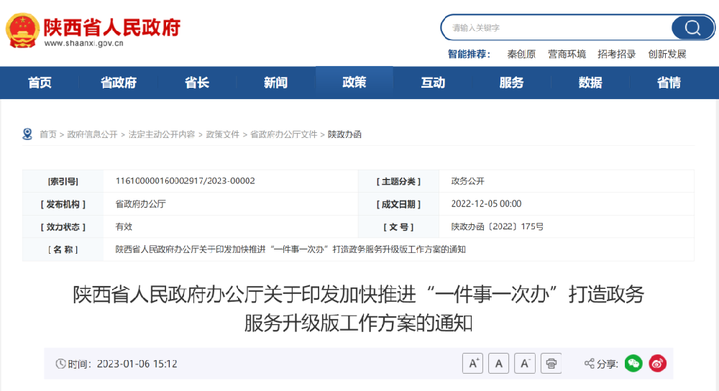Screen dimensions: 719x391
Task: Click the 营商环境 recommended keyword link
Action: pos(567,54)
